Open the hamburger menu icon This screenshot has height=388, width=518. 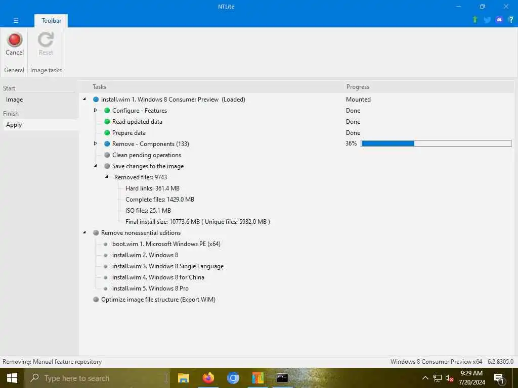pos(16,20)
